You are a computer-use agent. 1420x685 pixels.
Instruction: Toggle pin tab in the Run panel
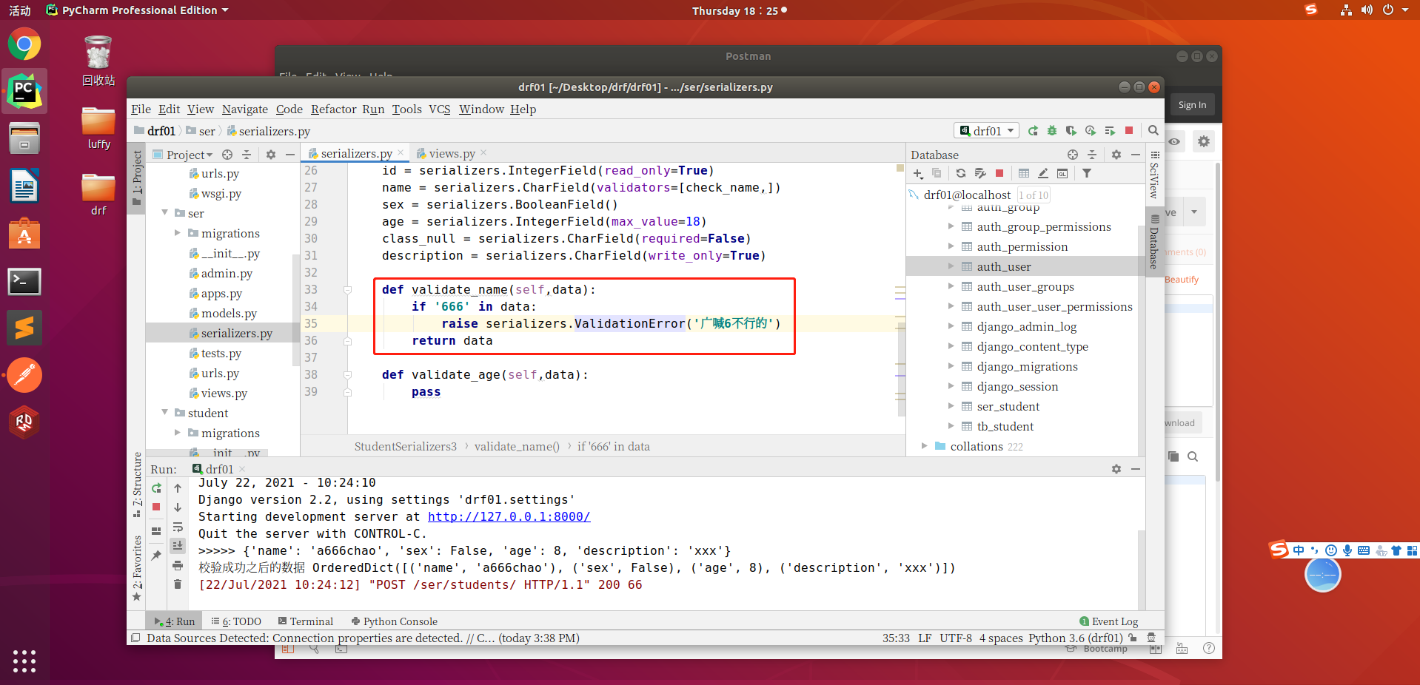[x=156, y=556]
